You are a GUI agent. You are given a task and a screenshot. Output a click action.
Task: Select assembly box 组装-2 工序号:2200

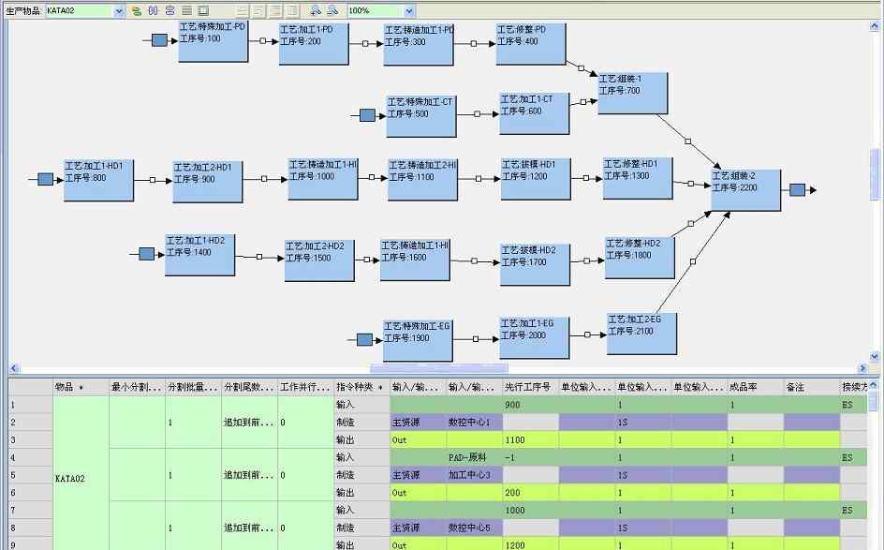click(745, 190)
